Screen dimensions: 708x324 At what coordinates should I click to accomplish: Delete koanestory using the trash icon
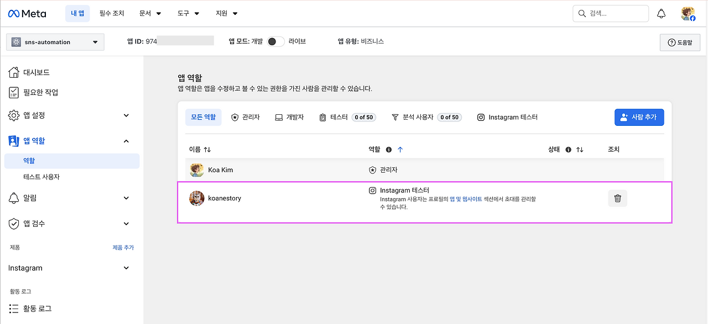[x=617, y=198]
